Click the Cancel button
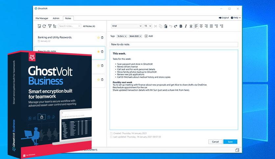Screen dimensions: 275x159 pos(215,142)
